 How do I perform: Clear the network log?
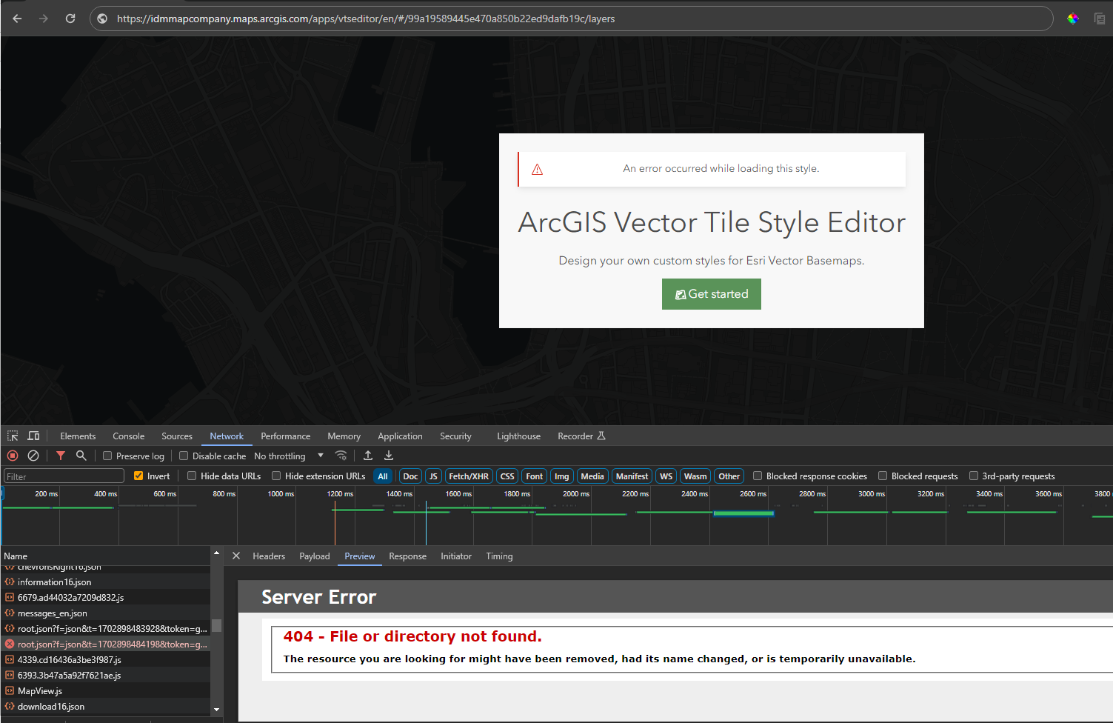[33, 456]
